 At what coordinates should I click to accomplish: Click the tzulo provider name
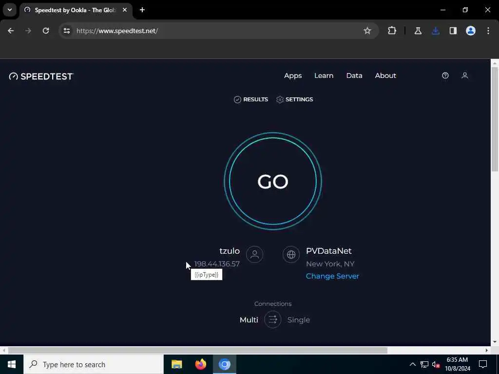point(230,251)
